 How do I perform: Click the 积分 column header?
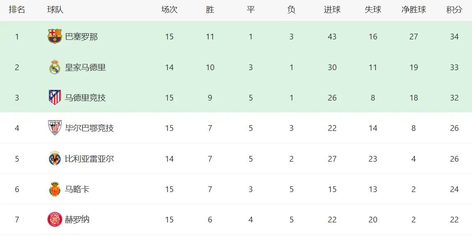454,9
